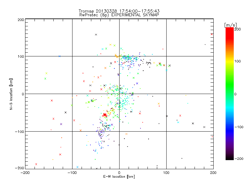Viewport: 251px width, 188px height.
Task: Click the colorbar label '-100'
Action: [x=239, y=127]
